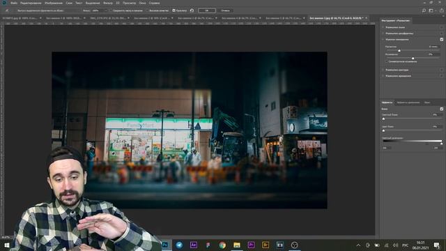Open the Файл menu
The width and height of the screenshot is (446, 251).
14,3
